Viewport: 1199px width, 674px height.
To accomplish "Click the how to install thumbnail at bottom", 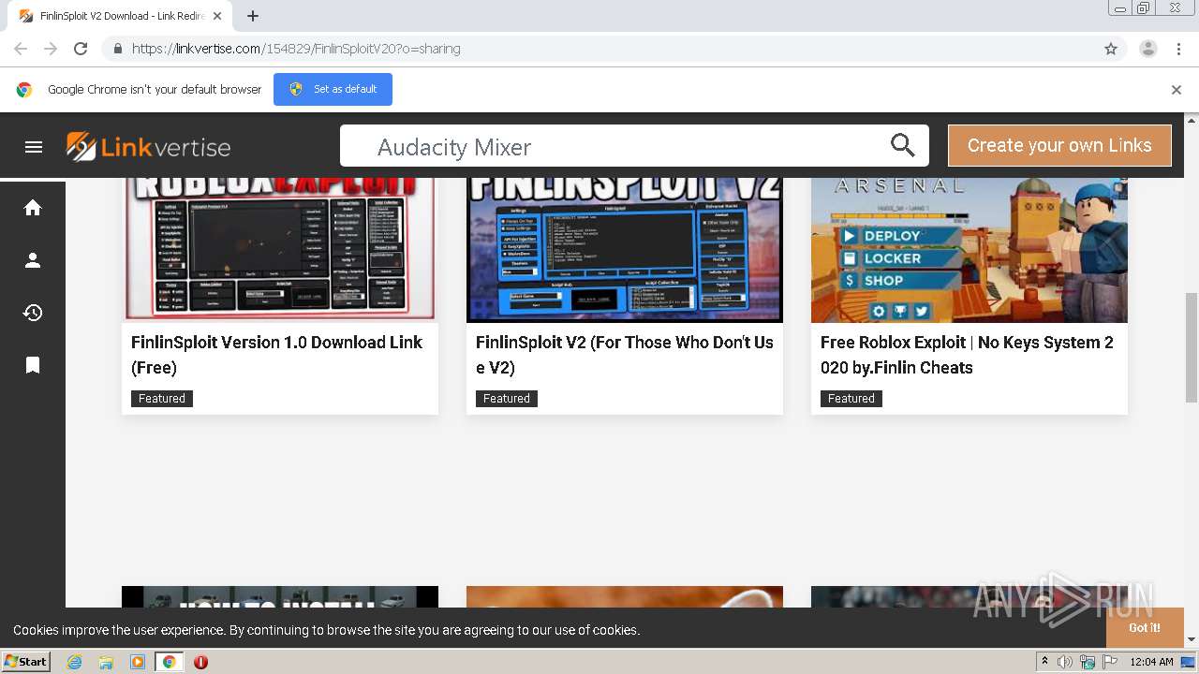I will (x=280, y=597).
